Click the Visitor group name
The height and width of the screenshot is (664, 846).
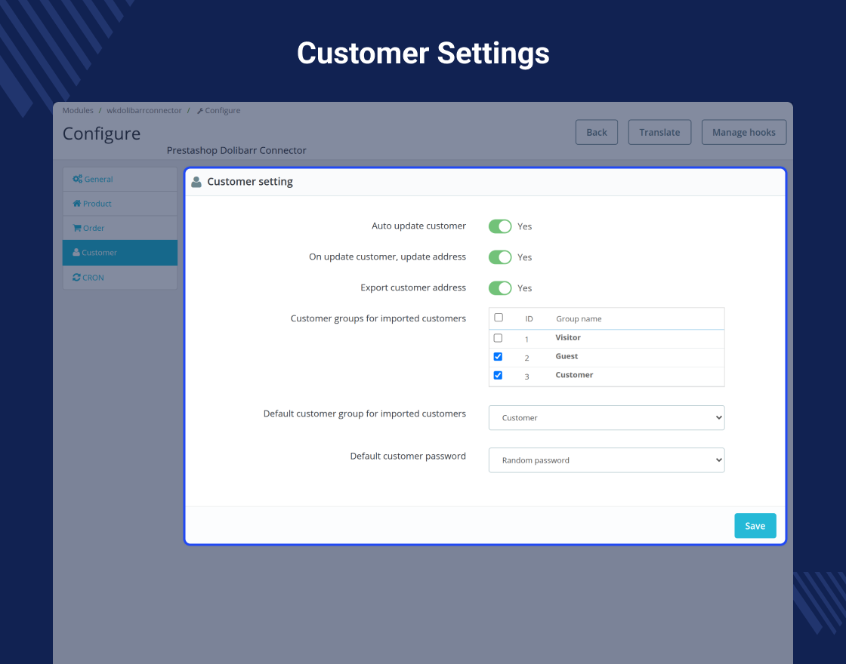(568, 337)
